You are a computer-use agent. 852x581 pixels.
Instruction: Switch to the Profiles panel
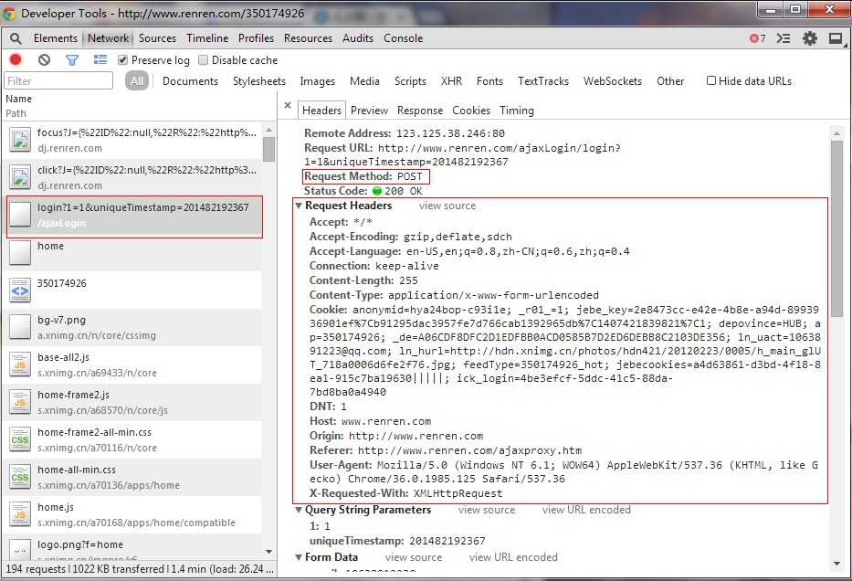point(256,38)
